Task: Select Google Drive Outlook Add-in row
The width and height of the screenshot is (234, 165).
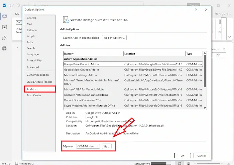Action: (x=133, y=64)
